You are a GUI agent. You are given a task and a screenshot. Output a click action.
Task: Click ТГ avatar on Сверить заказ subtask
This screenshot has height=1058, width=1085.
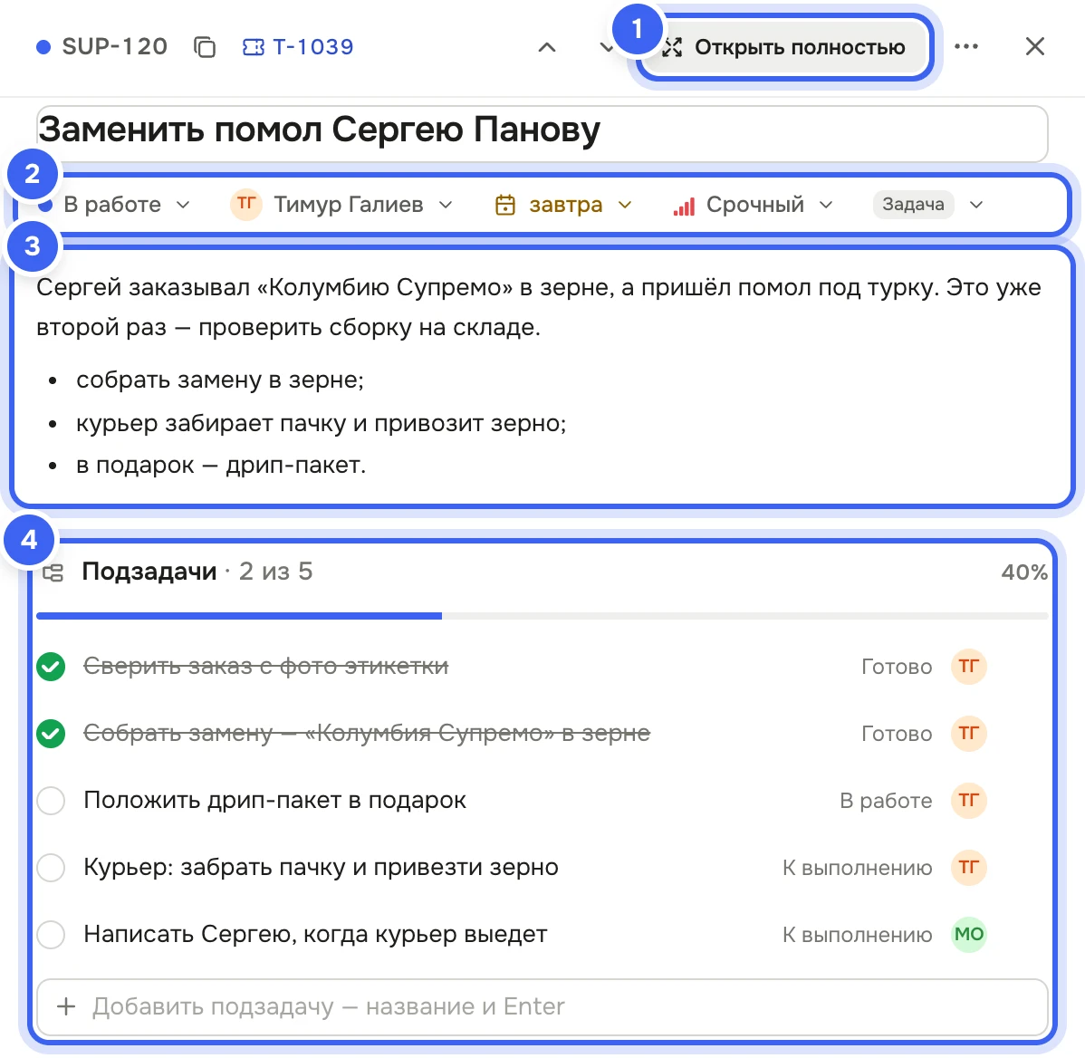pyautogui.click(x=968, y=667)
